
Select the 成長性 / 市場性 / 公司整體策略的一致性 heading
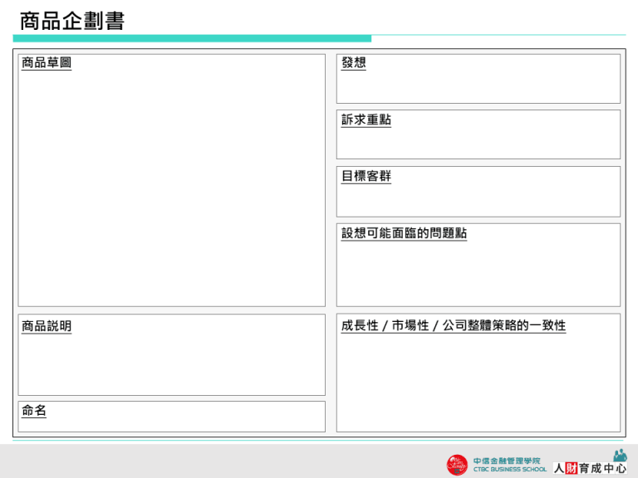(453, 325)
